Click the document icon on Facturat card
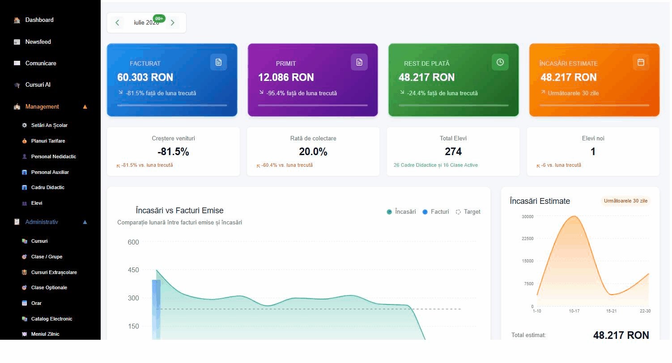Image resolution: width=672 pixels, height=363 pixels. pos(218,62)
